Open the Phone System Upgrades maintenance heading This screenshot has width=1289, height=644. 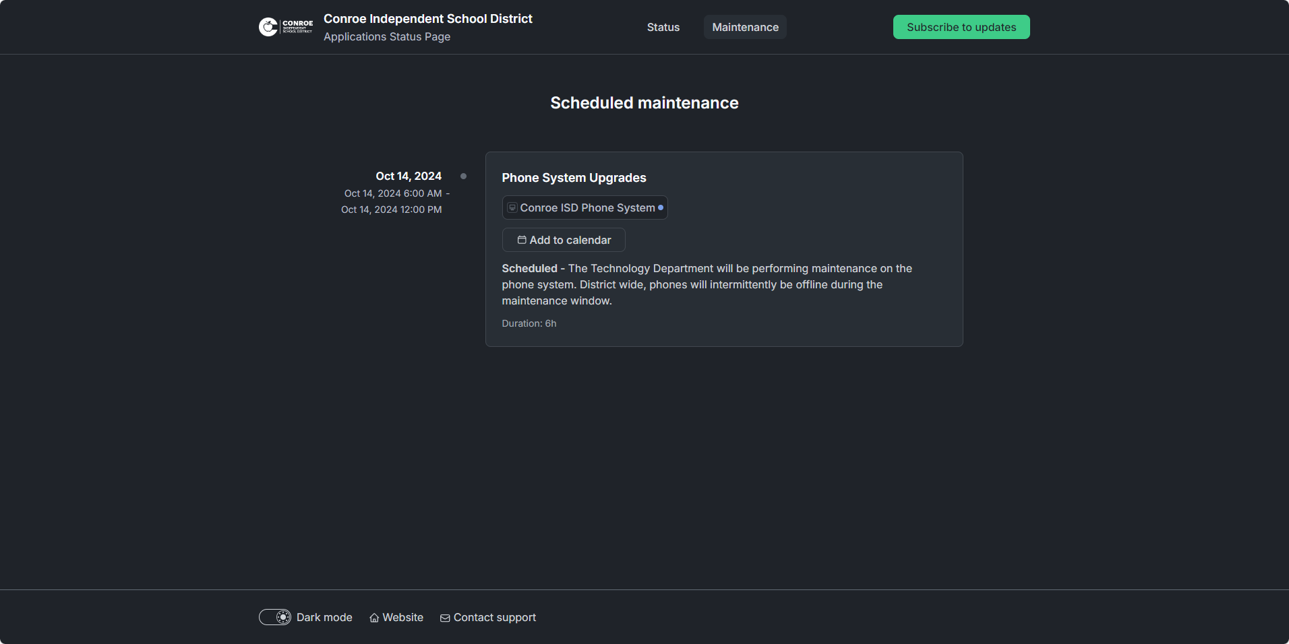click(x=574, y=178)
